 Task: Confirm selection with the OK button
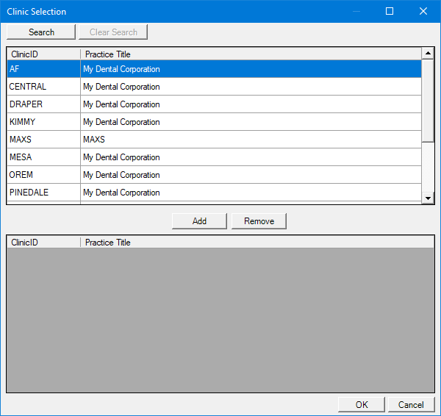coord(361,404)
